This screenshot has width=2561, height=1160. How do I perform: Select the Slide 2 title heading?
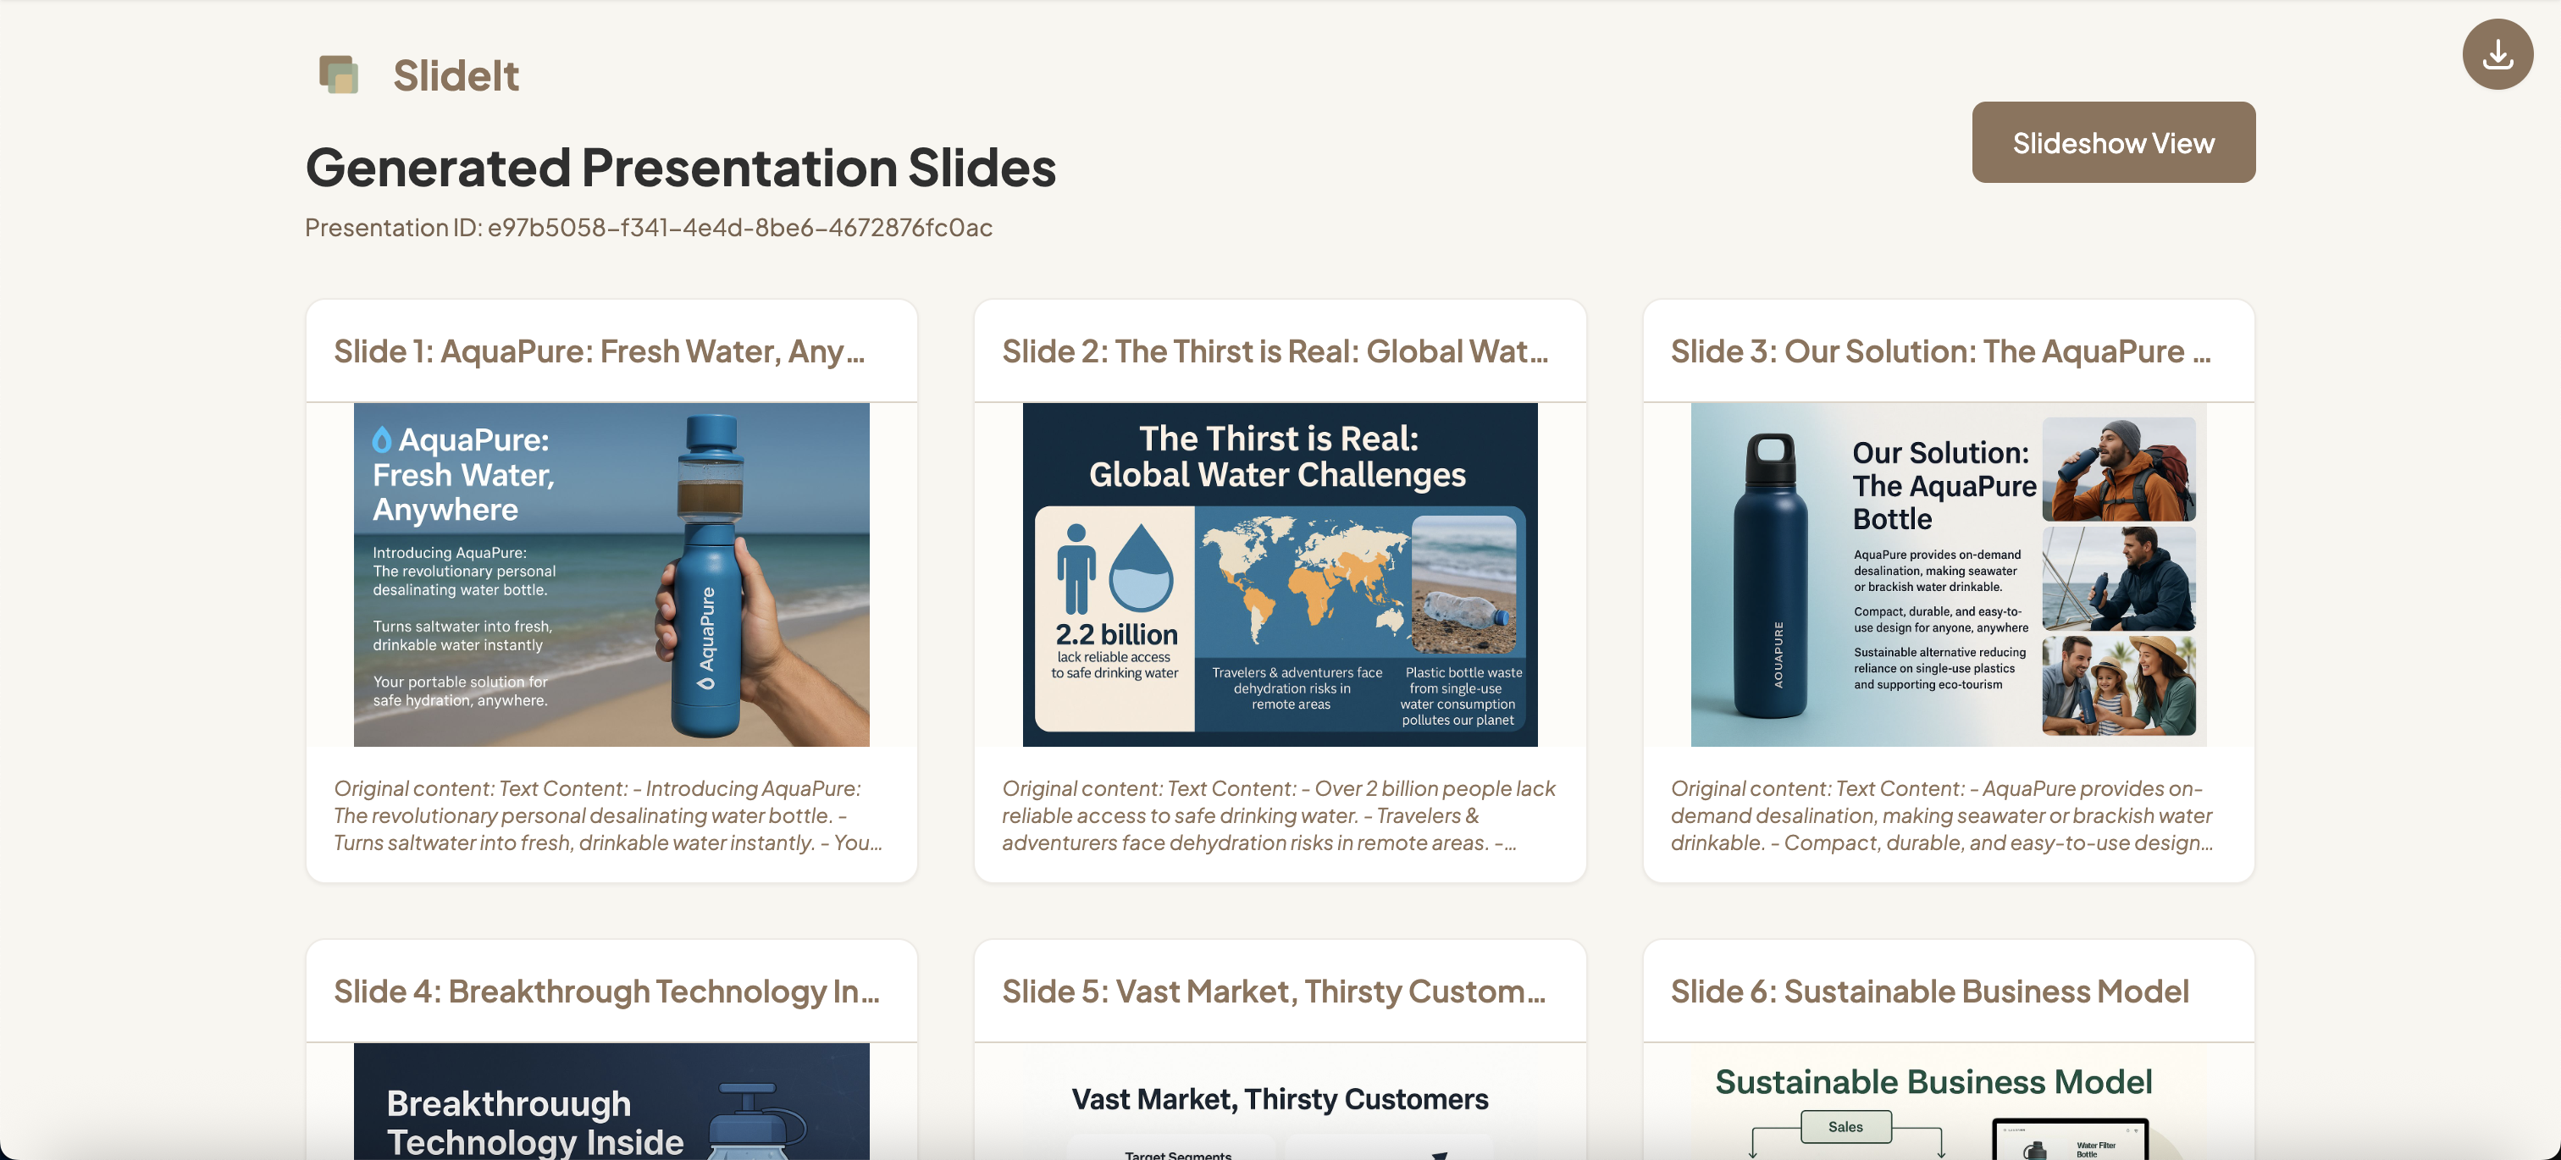(x=1275, y=351)
